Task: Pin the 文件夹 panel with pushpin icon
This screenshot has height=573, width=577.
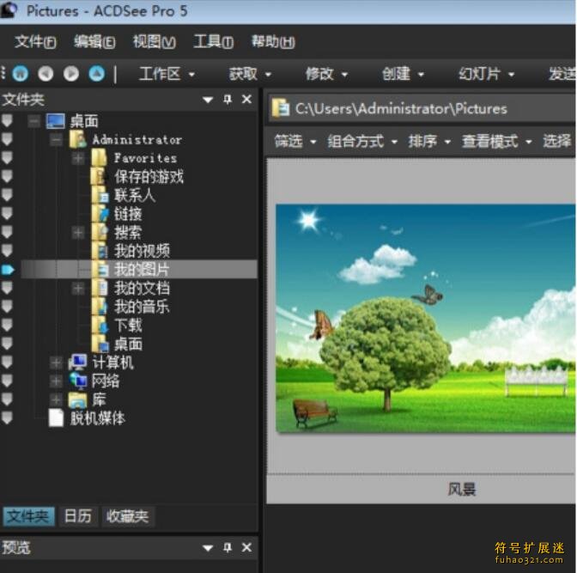Action: pyautogui.click(x=228, y=100)
